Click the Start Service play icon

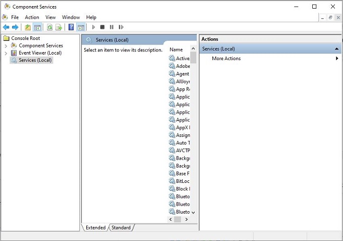(x=93, y=27)
